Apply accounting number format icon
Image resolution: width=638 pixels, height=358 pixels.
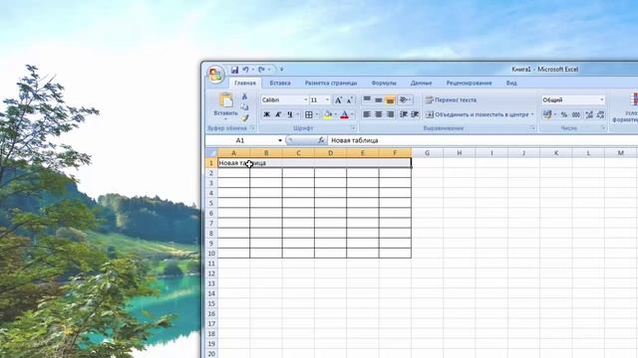tap(547, 115)
